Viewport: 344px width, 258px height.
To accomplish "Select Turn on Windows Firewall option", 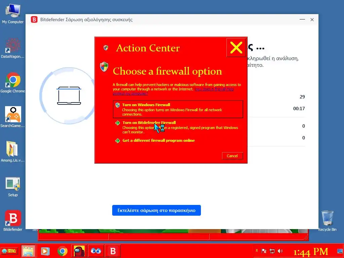I will 178,109.
